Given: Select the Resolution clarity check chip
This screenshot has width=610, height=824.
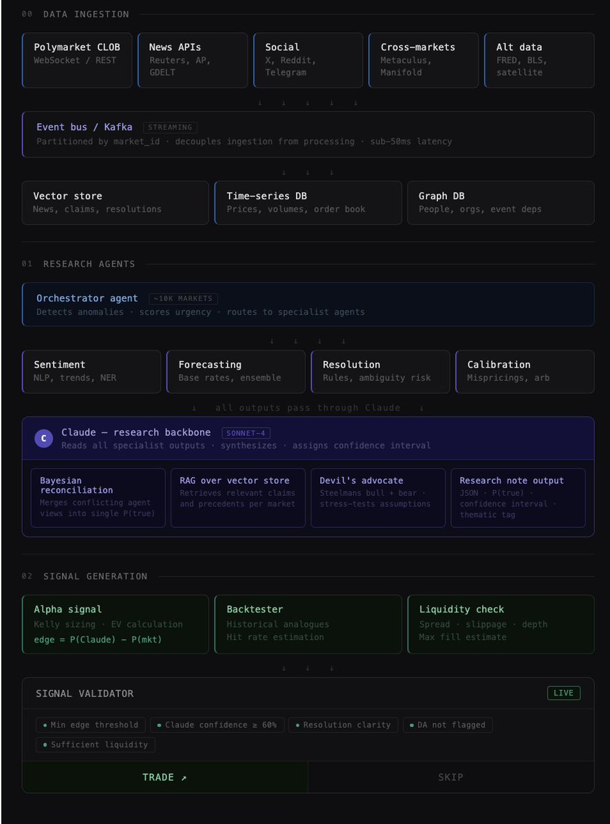Looking at the screenshot, I should (x=343, y=724).
